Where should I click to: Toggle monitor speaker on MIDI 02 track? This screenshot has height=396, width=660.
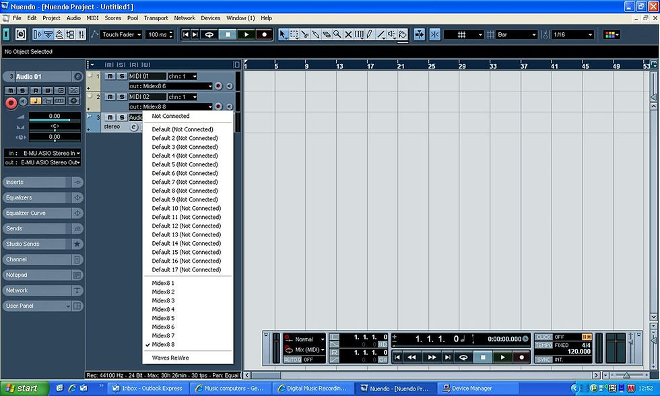click(230, 107)
